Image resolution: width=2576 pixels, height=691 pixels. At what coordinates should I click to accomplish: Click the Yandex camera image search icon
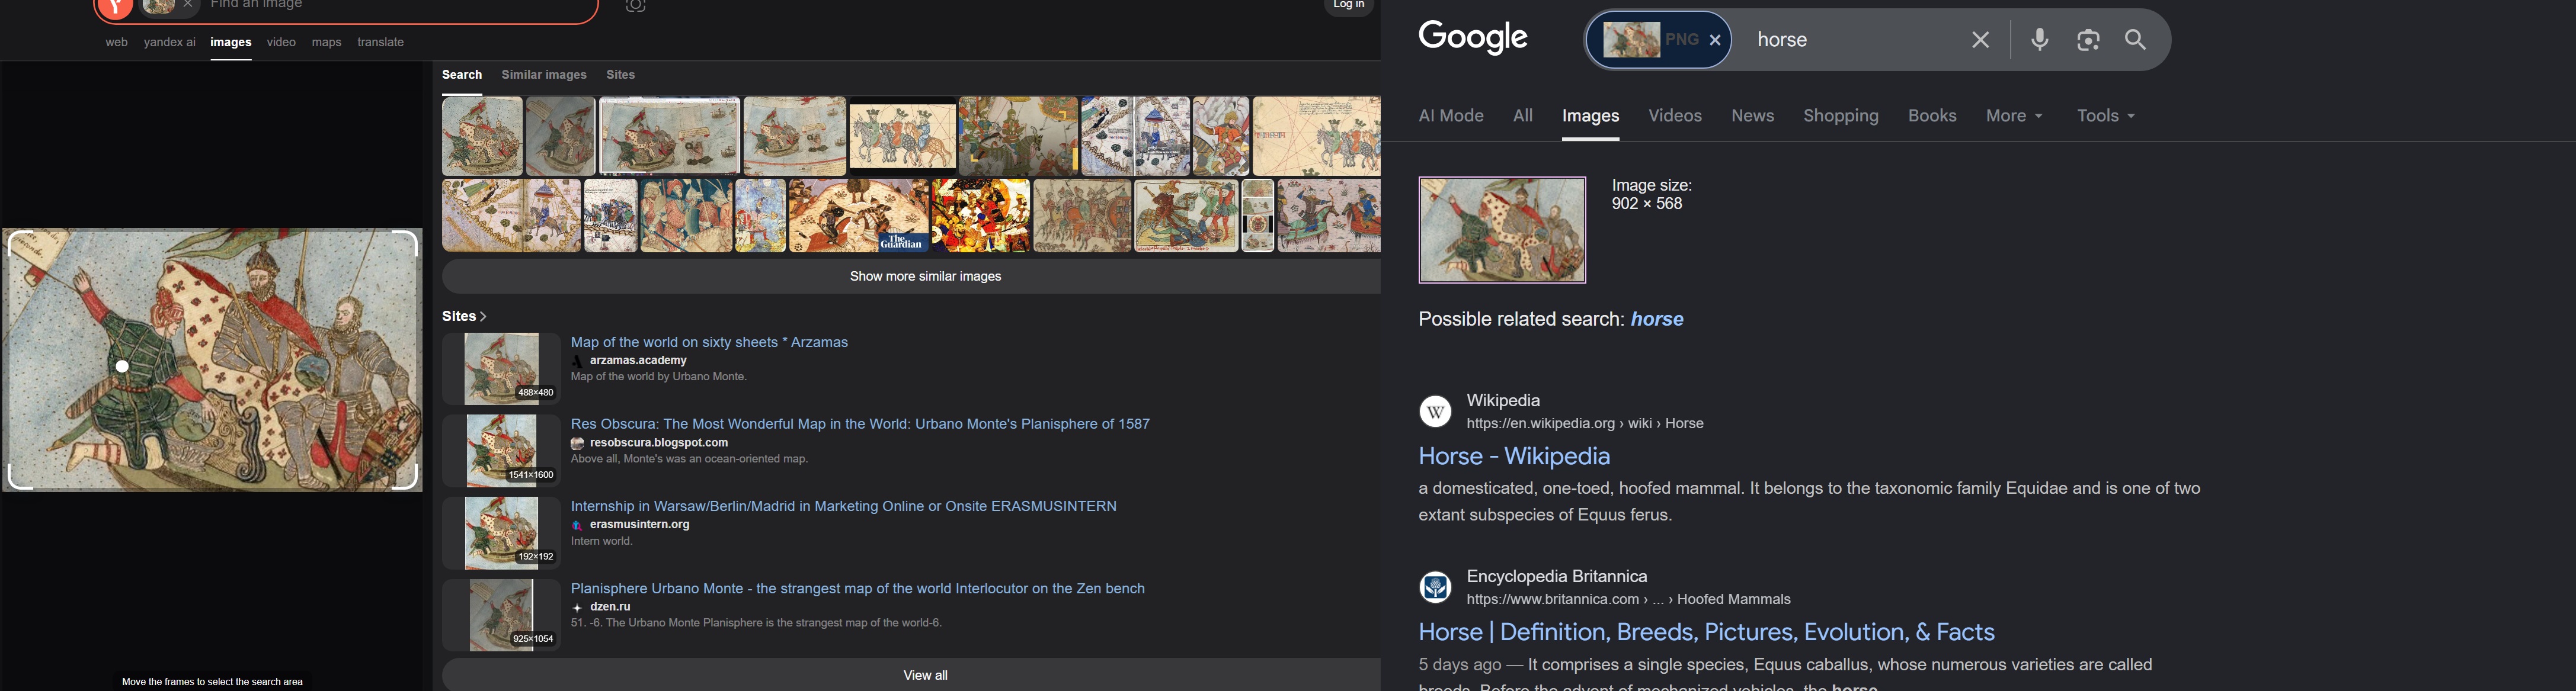[635, 6]
